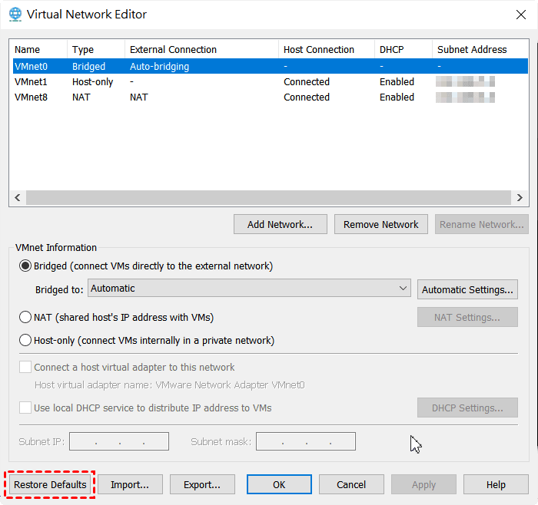Select the VMnet8 network row
The height and width of the screenshot is (505, 538).
coord(270,97)
